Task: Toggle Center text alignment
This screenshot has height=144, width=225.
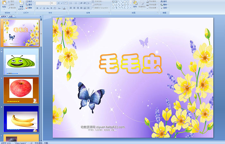Action: click(74, 8)
